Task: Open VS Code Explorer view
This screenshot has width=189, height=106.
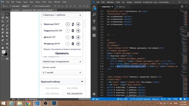Action: coord(94,8)
